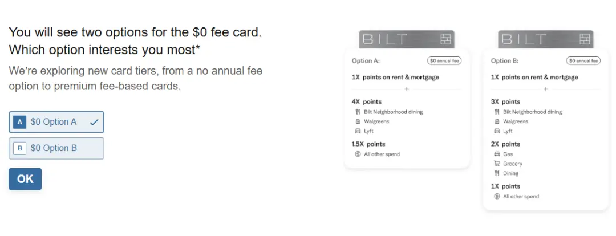This screenshot has width=616, height=236.
Task: Click the Gas car icon in Option B
Action: coord(497,154)
